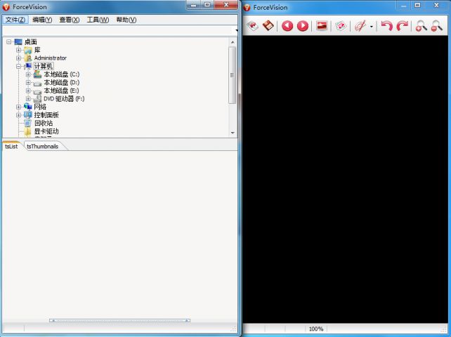Image resolution: width=451 pixels, height=337 pixels.
Task: Switch to the tsThumbnails tab
Action: [x=43, y=146]
